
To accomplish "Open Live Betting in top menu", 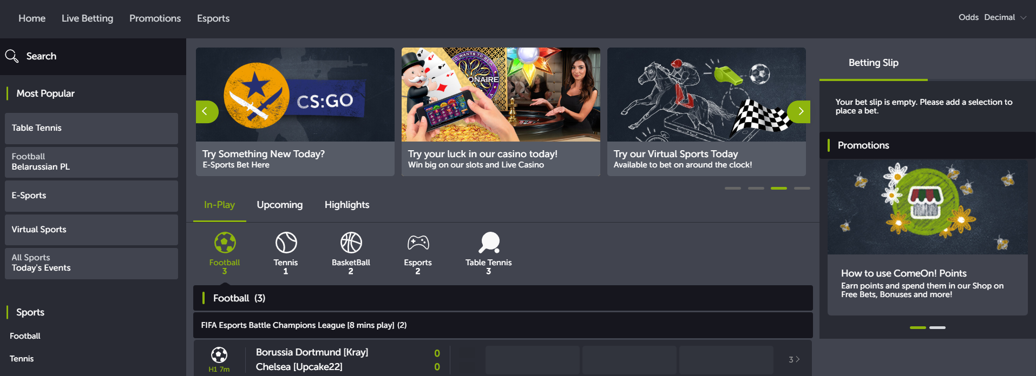I will 87,18.
